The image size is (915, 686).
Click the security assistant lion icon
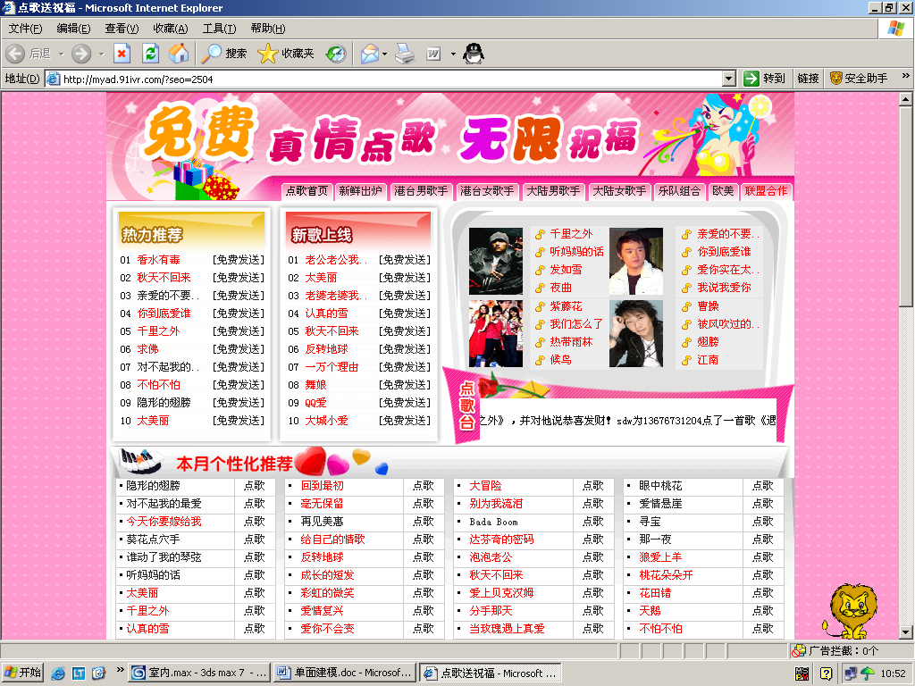point(836,79)
